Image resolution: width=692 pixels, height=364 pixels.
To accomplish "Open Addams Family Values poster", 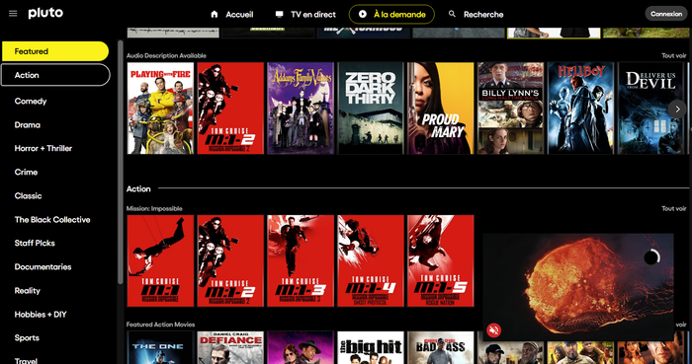I will [x=301, y=108].
